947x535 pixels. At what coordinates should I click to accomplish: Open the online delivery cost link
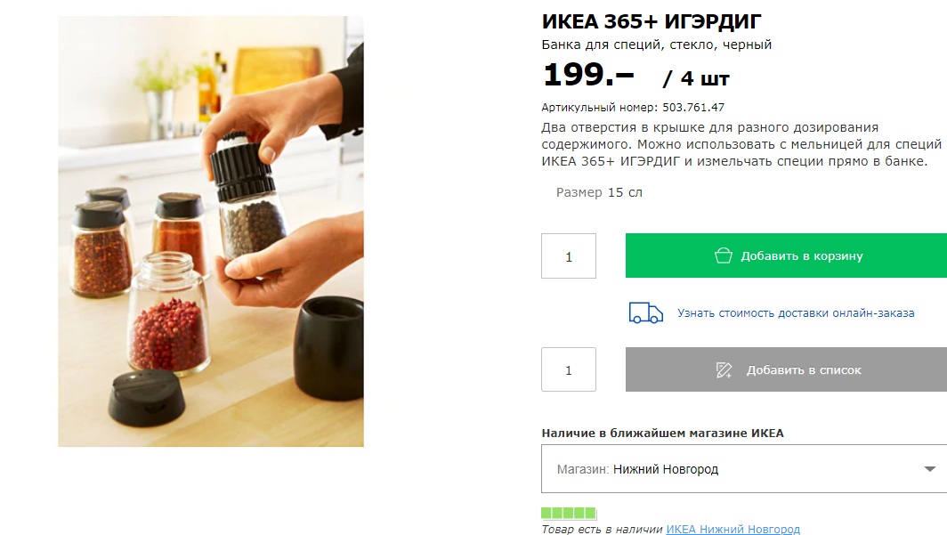pos(796,312)
